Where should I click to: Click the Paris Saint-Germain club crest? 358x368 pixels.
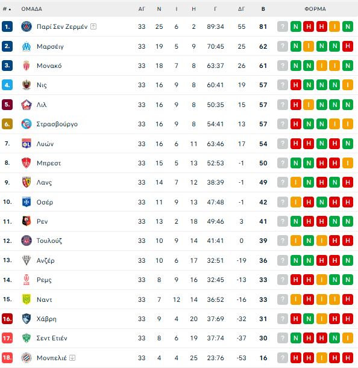pyautogui.click(x=27, y=26)
